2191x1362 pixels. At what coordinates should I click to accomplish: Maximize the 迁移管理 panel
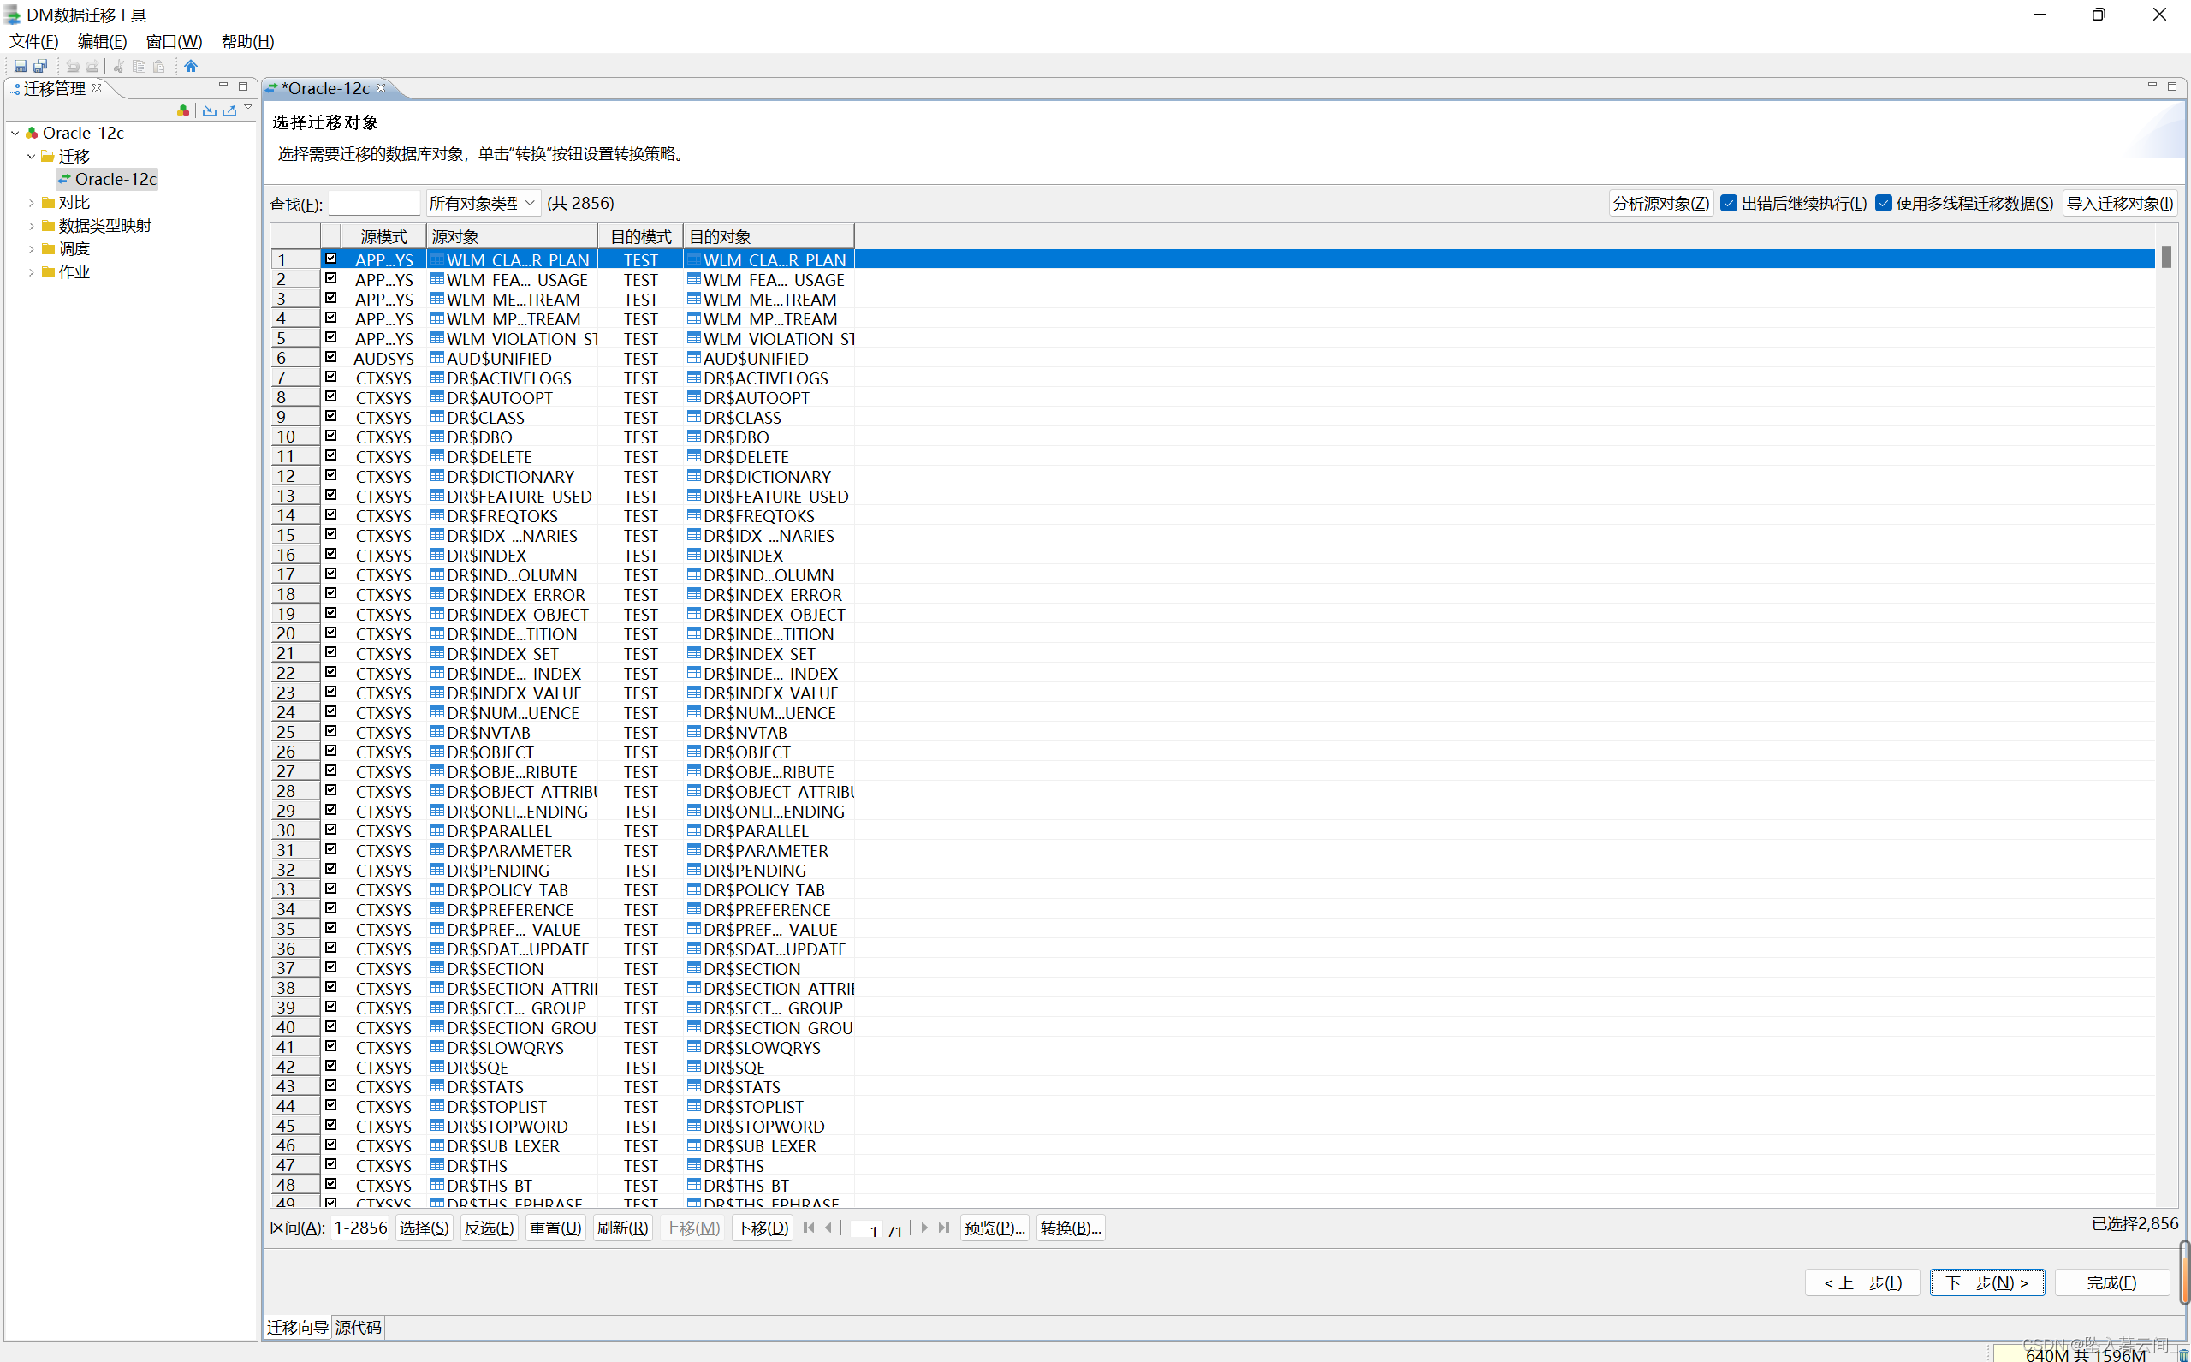pyautogui.click(x=242, y=86)
